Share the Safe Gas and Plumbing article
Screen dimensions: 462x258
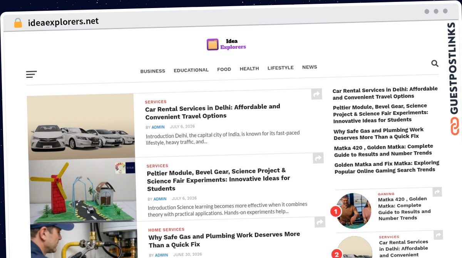(x=320, y=222)
